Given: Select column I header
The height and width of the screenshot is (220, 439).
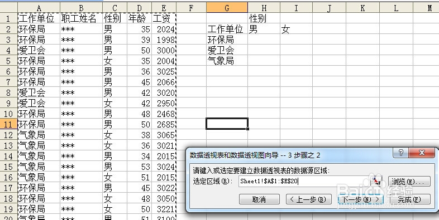Looking at the screenshot, I should tap(296, 8).
